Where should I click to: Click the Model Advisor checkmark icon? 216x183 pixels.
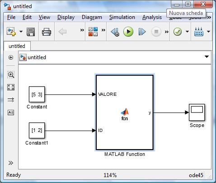coord(178,32)
